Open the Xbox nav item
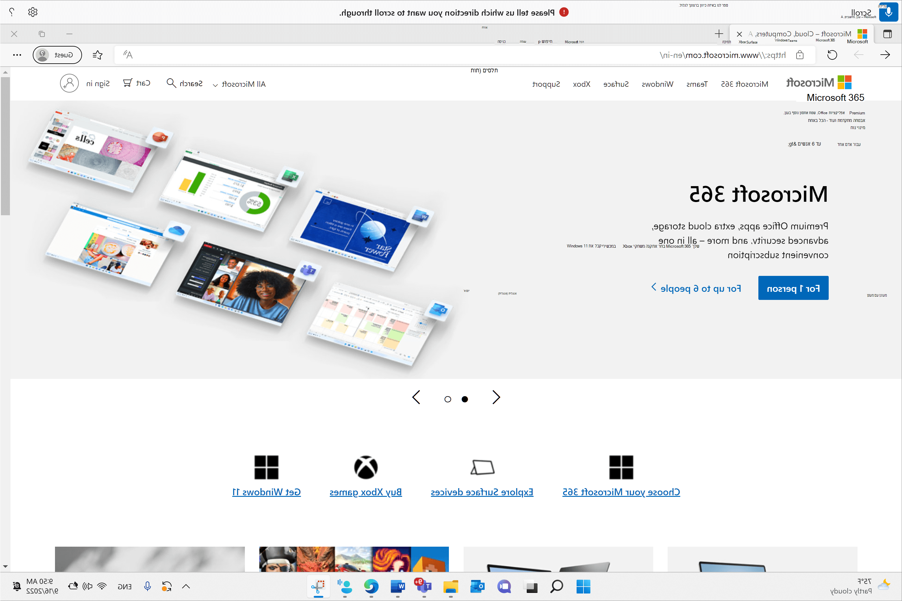The image size is (902, 601). [x=581, y=84]
